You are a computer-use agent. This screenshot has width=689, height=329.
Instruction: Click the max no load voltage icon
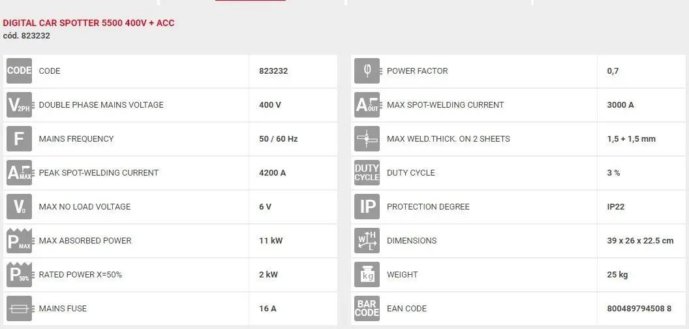pos(20,206)
